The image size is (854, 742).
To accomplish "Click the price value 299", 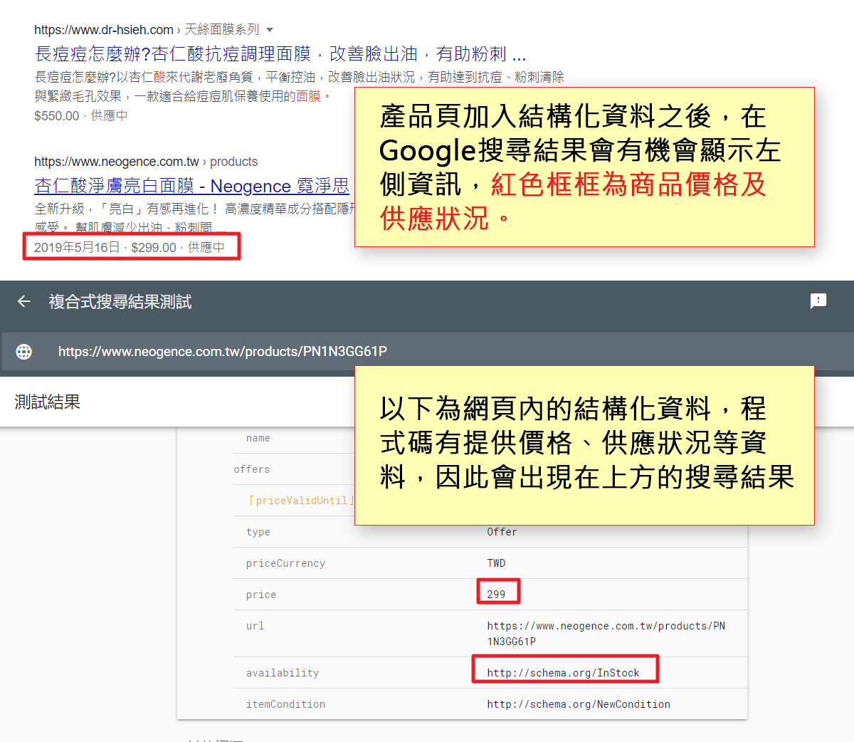I will [x=496, y=594].
